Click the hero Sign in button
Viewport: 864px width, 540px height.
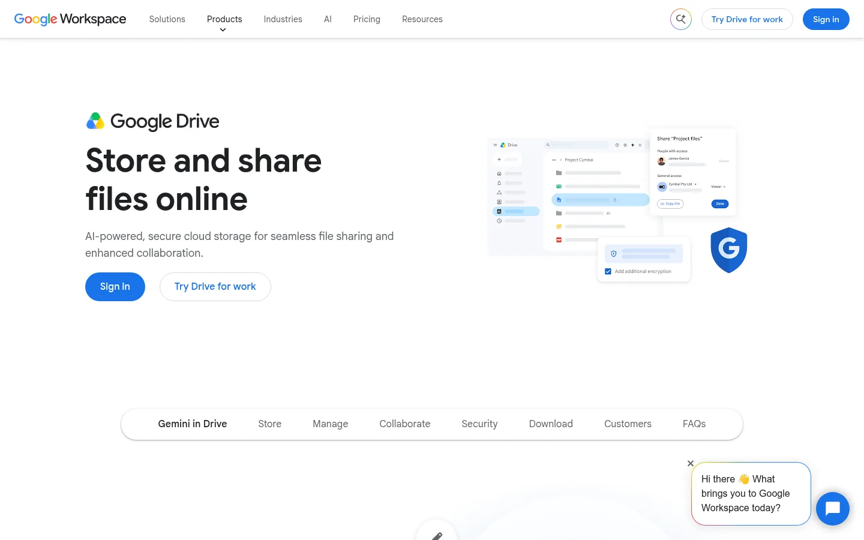click(x=115, y=287)
